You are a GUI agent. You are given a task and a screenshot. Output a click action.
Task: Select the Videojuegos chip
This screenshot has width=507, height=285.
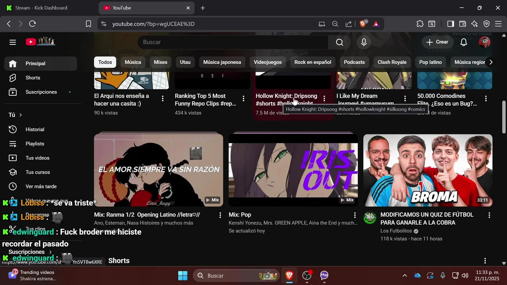tap(268, 62)
